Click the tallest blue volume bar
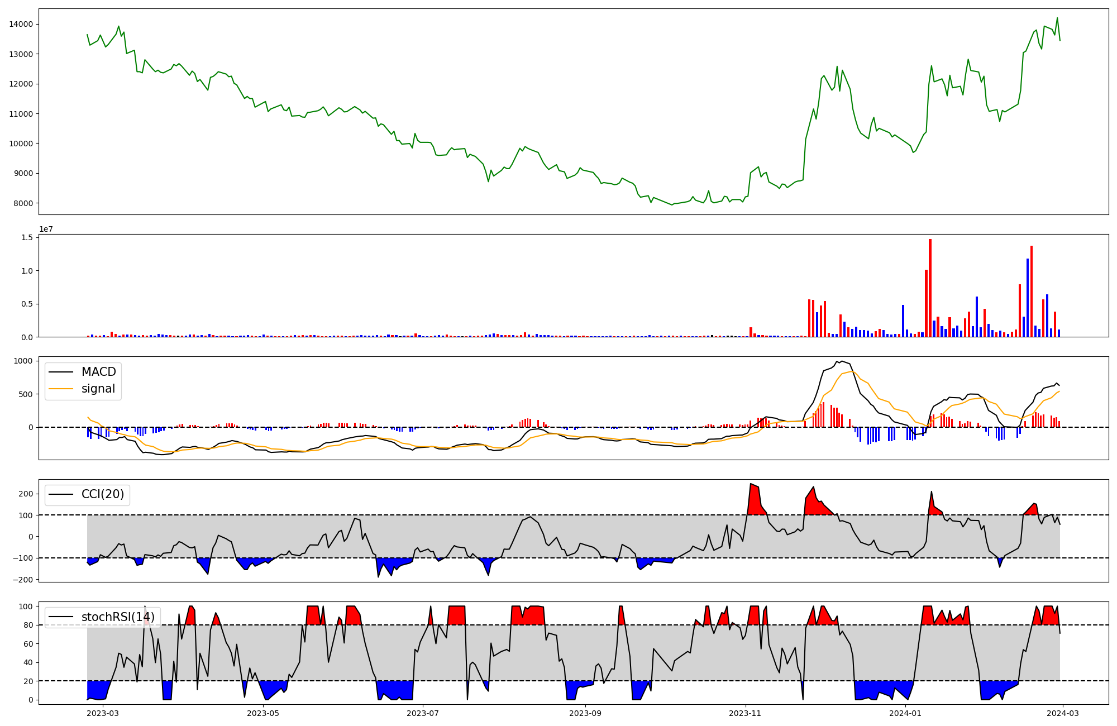 coord(1028,297)
